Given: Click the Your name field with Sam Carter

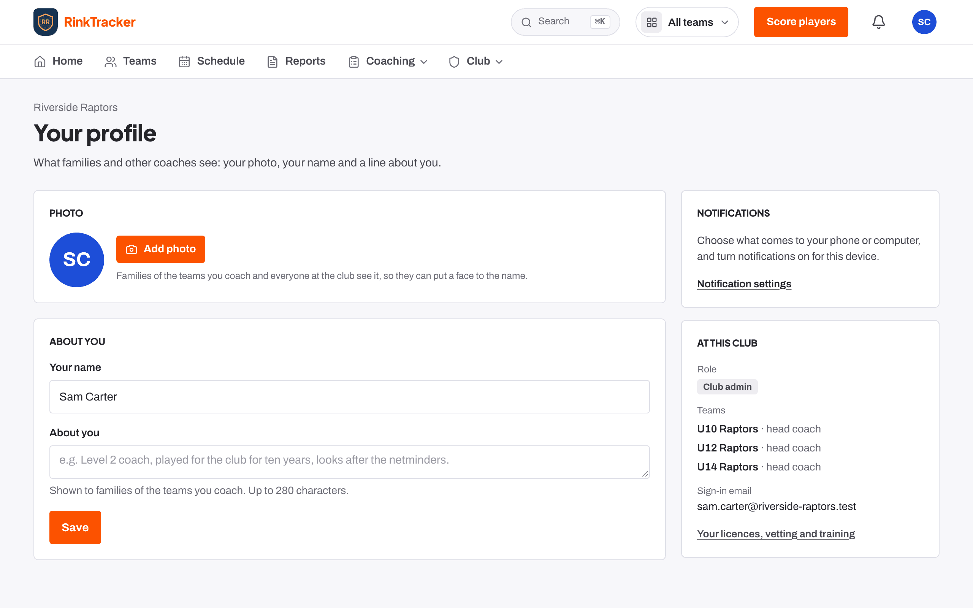Looking at the screenshot, I should 349,396.
